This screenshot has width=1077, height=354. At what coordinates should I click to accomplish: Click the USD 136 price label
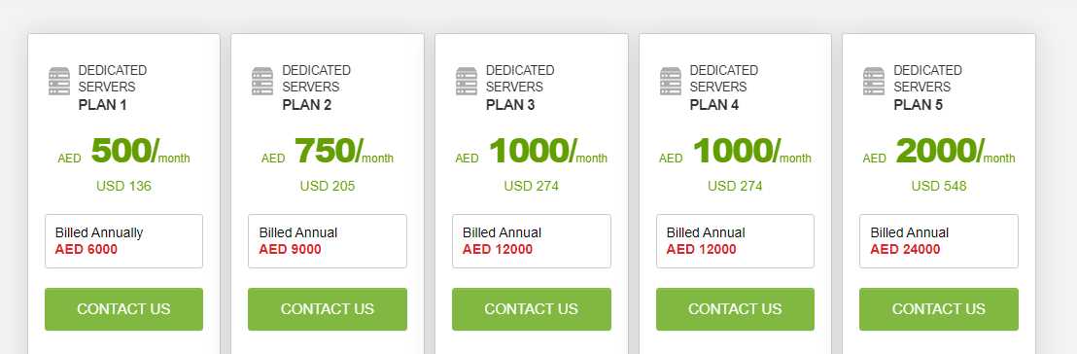[123, 187]
